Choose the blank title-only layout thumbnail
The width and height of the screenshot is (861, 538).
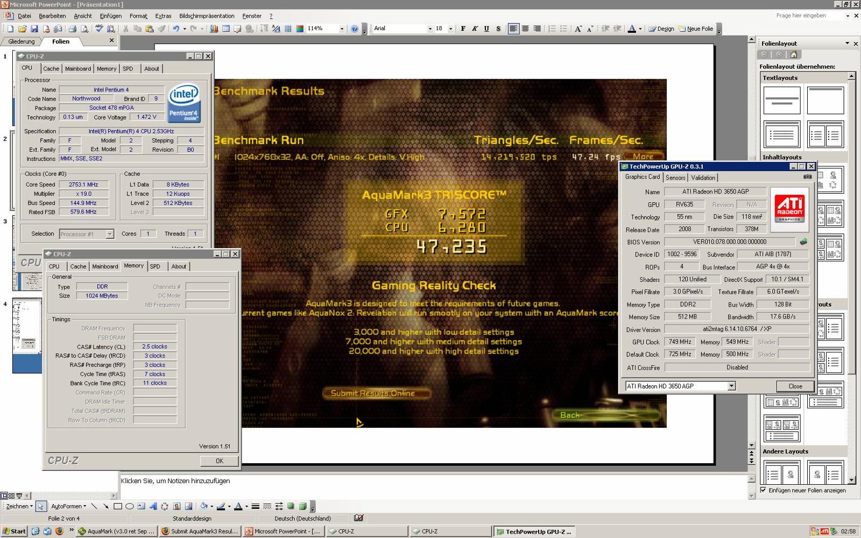[x=825, y=100]
